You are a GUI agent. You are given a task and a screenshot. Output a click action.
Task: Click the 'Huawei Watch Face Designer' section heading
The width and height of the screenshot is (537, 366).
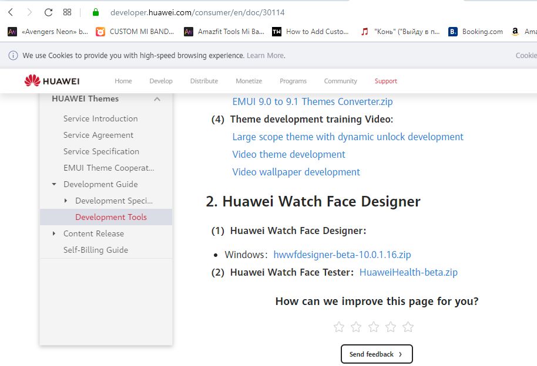313,201
